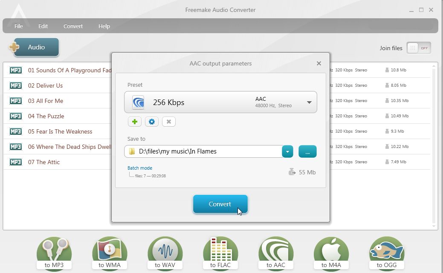Start conversion with the Convert button
This screenshot has width=443, height=273.
(x=220, y=204)
